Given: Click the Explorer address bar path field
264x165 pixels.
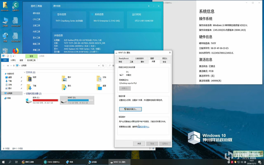Looking at the screenshot, I should (58, 66).
